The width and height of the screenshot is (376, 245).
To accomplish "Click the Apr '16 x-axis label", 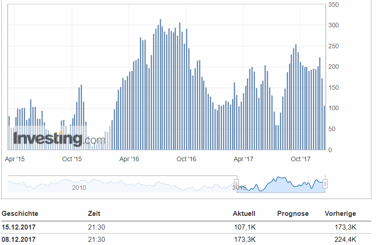I will (x=129, y=159).
